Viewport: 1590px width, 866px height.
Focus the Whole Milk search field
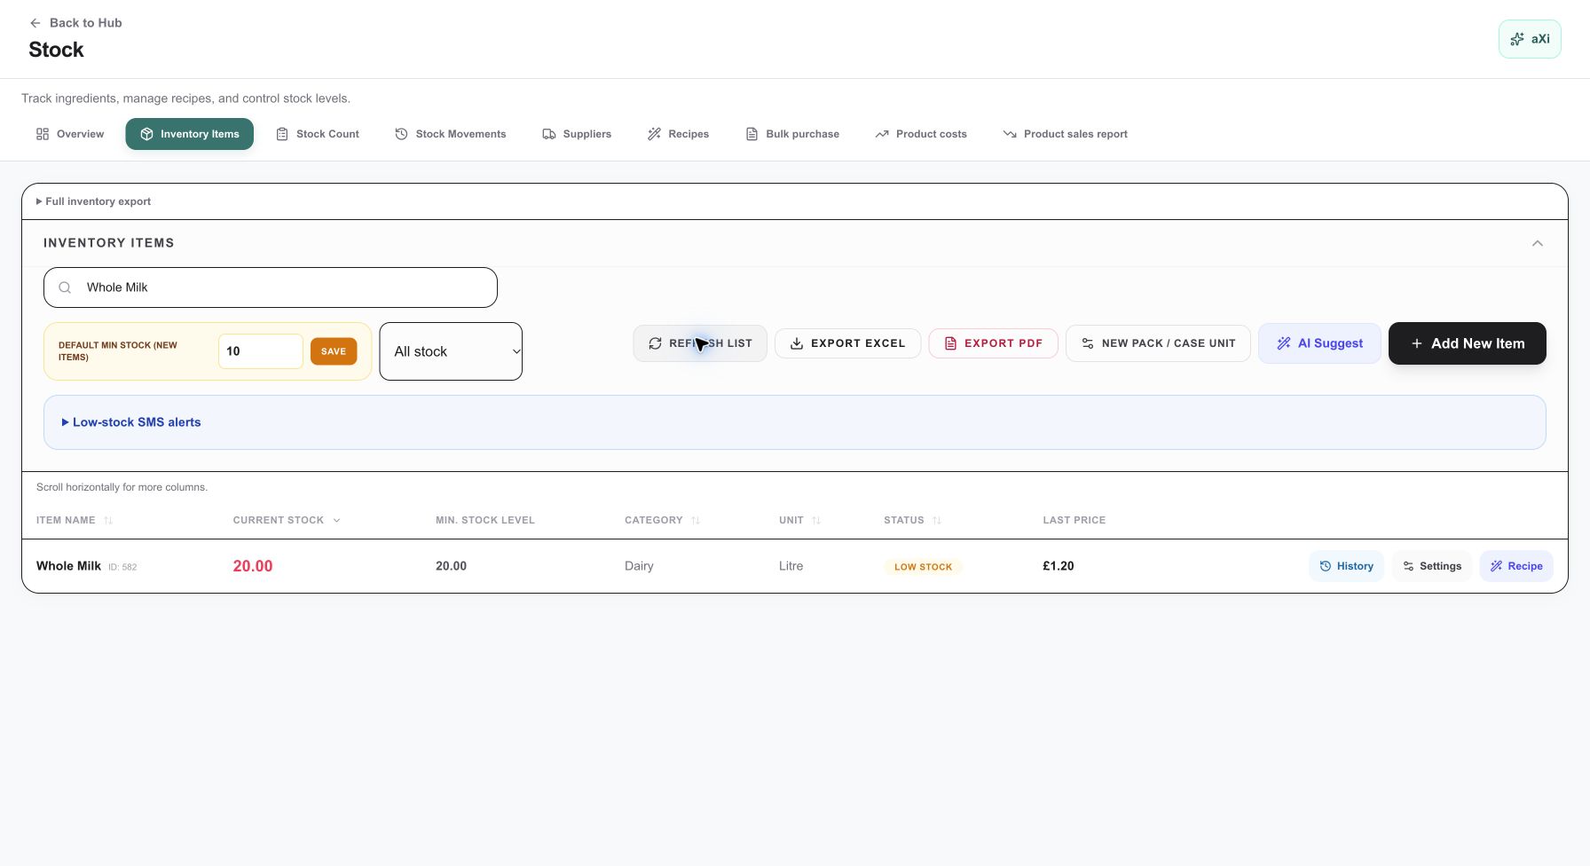pos(271,287)
